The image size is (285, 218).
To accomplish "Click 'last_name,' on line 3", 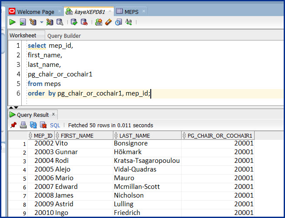I will click(x=44, y=65).
